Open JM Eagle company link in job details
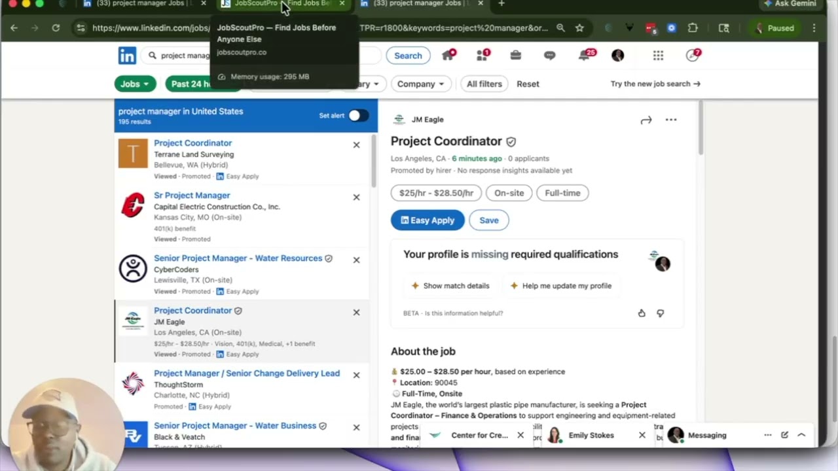 tap(428, 120)
